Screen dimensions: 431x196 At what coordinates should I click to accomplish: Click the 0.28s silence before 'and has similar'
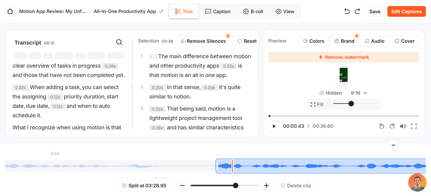point(158,127)
